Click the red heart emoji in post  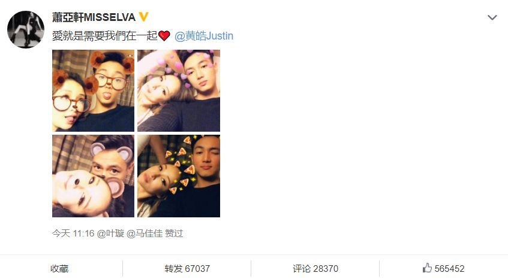[164, 35]
